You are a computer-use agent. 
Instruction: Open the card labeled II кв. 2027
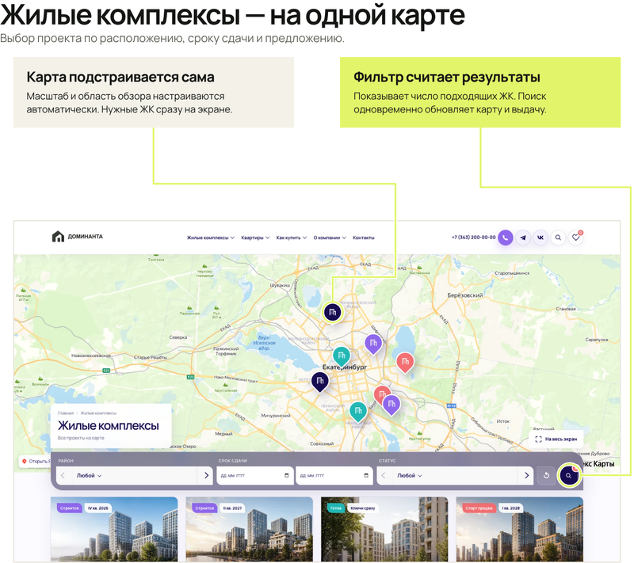(249, 530)
